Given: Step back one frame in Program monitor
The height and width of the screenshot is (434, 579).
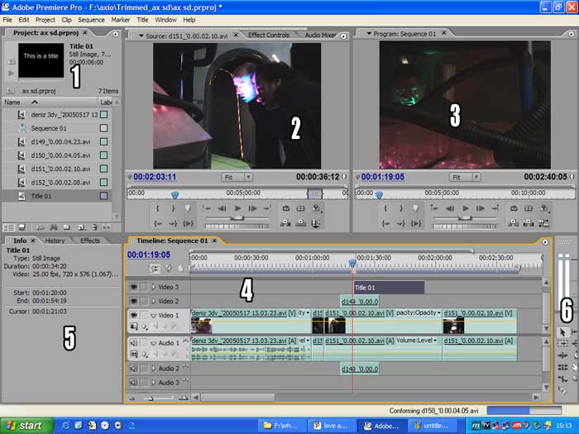Looking at the screenshot, I should [x=450, y=208].
